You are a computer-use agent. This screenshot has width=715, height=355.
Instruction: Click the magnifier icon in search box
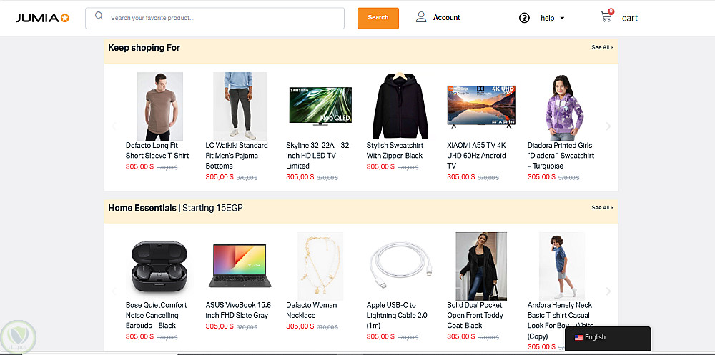point(99,16)
